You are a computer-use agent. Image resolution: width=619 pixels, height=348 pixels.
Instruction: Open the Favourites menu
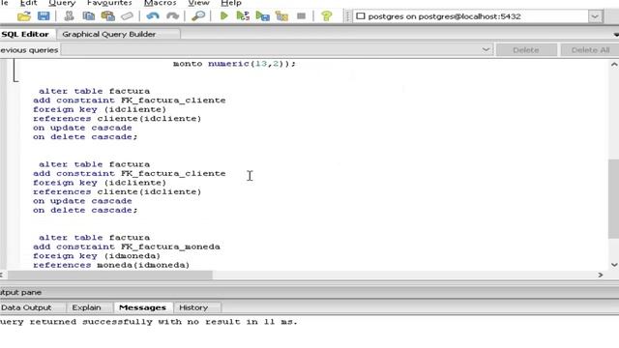tap(109, 3)
